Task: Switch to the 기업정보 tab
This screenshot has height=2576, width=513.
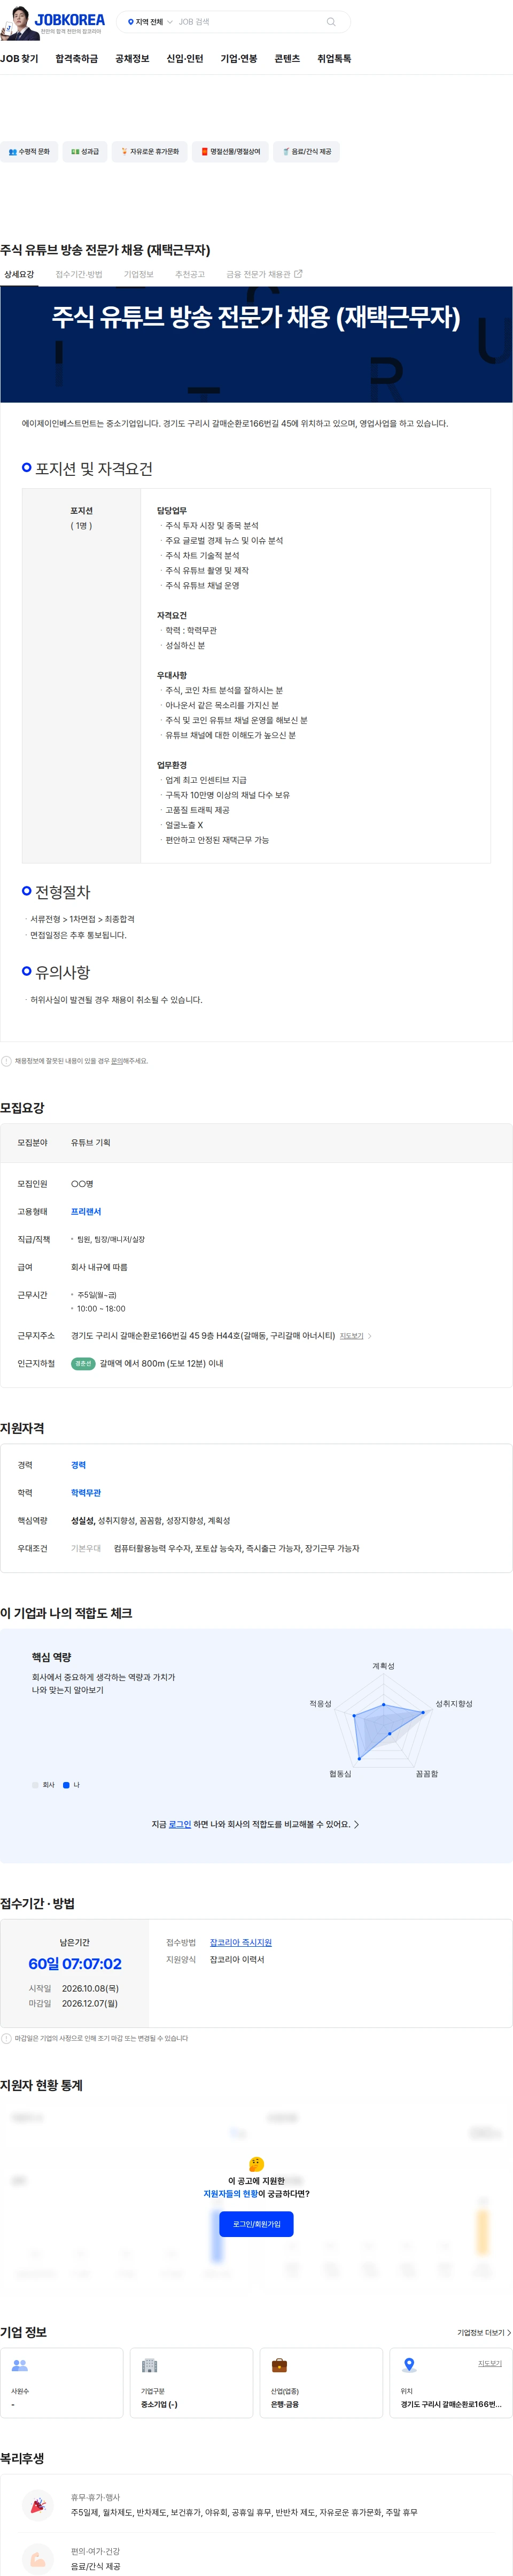Action: pos(139,274)
